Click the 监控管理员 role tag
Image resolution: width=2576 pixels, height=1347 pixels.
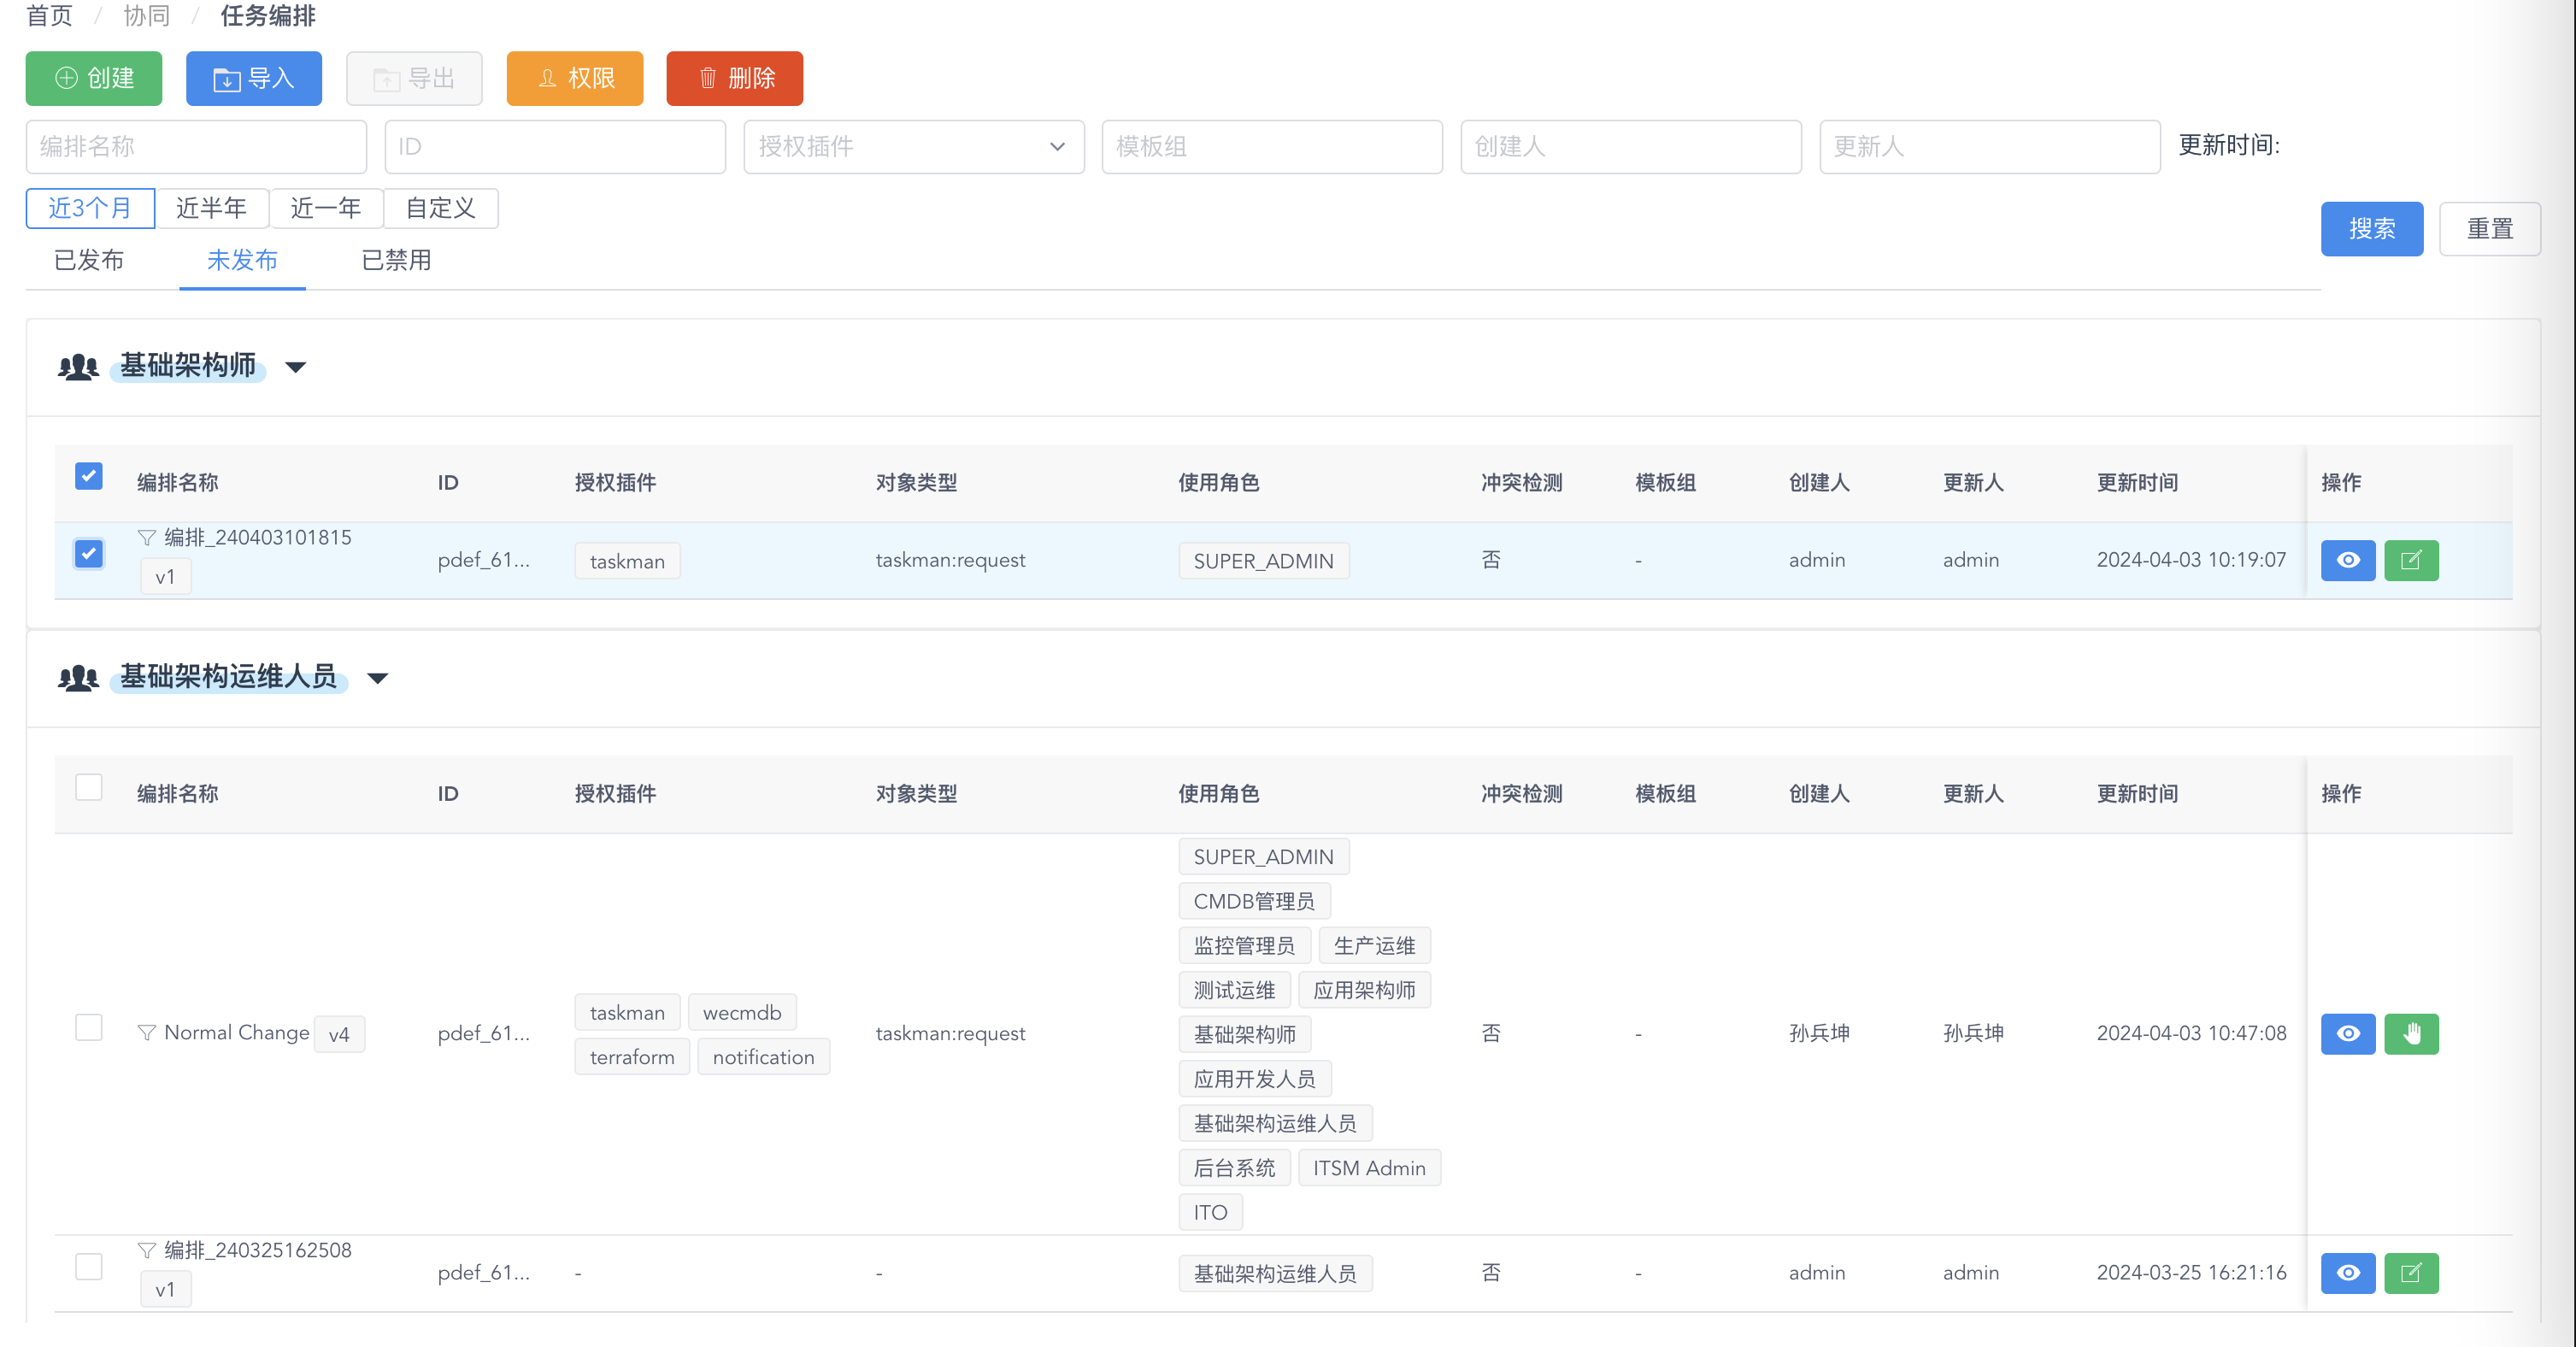(1244, 946)
